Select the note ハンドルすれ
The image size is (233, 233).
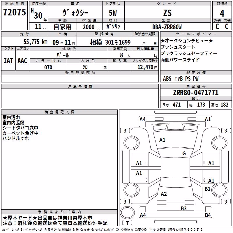(x=16, y=138)
